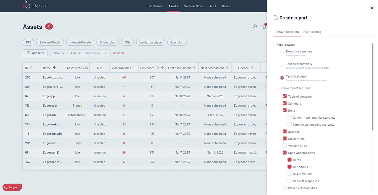This screenshot has height=195, width=378.
Task: Click vulnerability count 17 for asset 103
Action: pyautogui.click(x=124, y=162)
